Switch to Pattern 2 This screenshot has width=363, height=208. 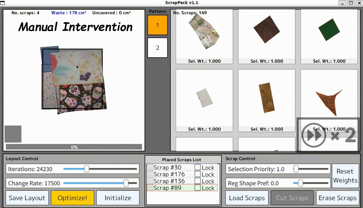[158, 48]
